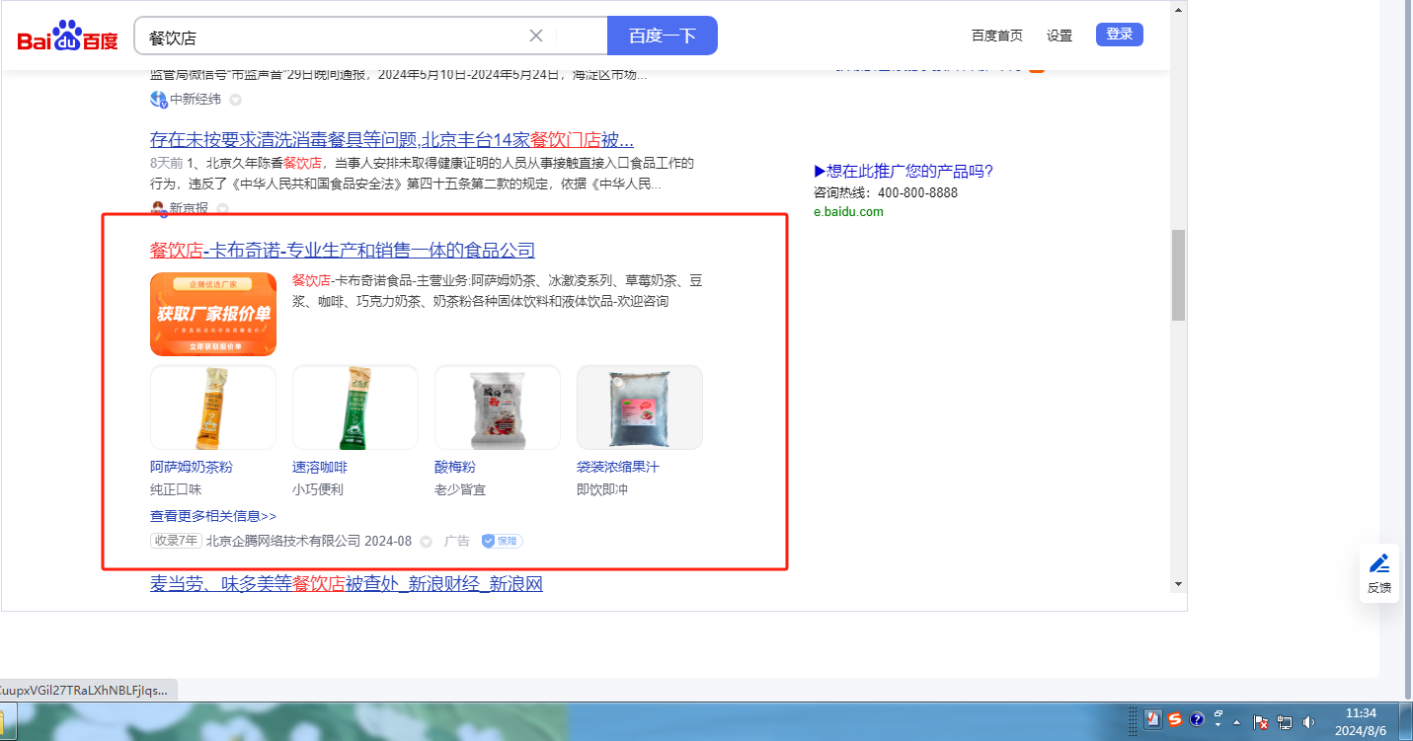Click the 广告 label
Viewport: 1413px width, 741px height.
coord(457,541)
